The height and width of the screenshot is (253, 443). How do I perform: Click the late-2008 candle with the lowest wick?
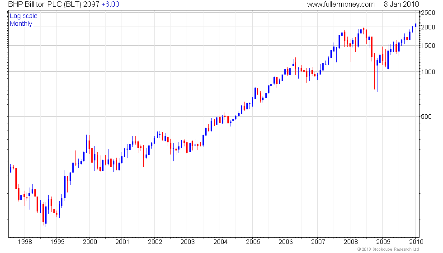[377, 75]
